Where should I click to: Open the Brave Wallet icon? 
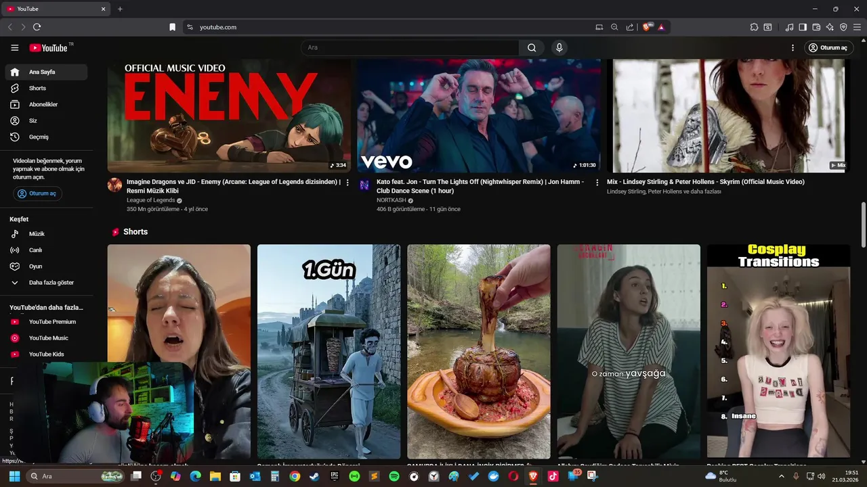[x=816, y=27]
